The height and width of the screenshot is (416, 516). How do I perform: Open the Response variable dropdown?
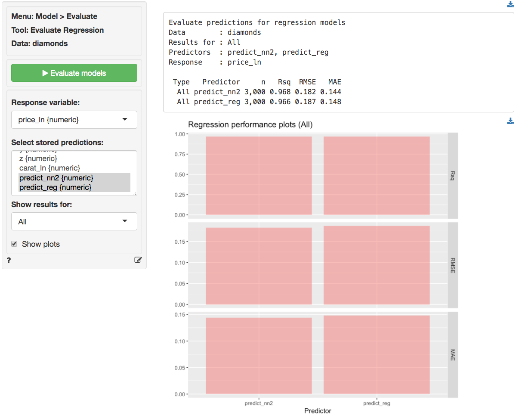[74, 120]
